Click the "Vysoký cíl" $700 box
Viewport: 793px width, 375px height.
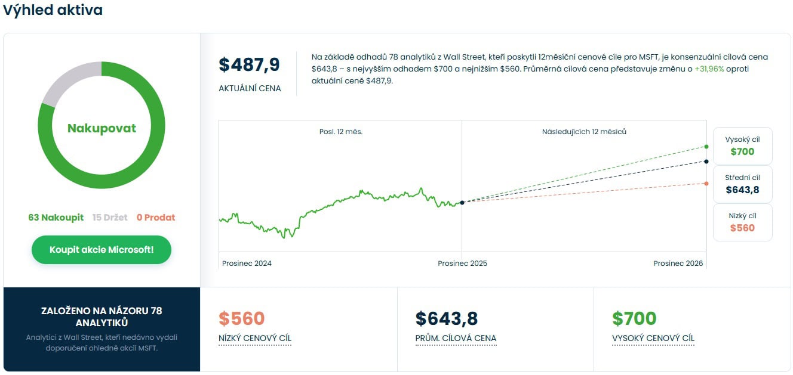point(742,146)
